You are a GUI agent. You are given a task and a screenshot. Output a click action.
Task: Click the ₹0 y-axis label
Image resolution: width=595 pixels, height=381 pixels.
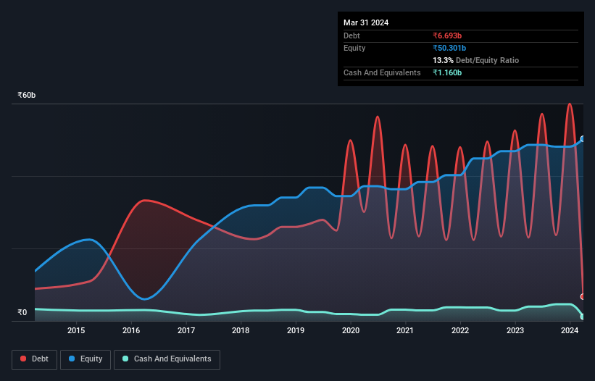pyautogui.click(x=22, y=312)
